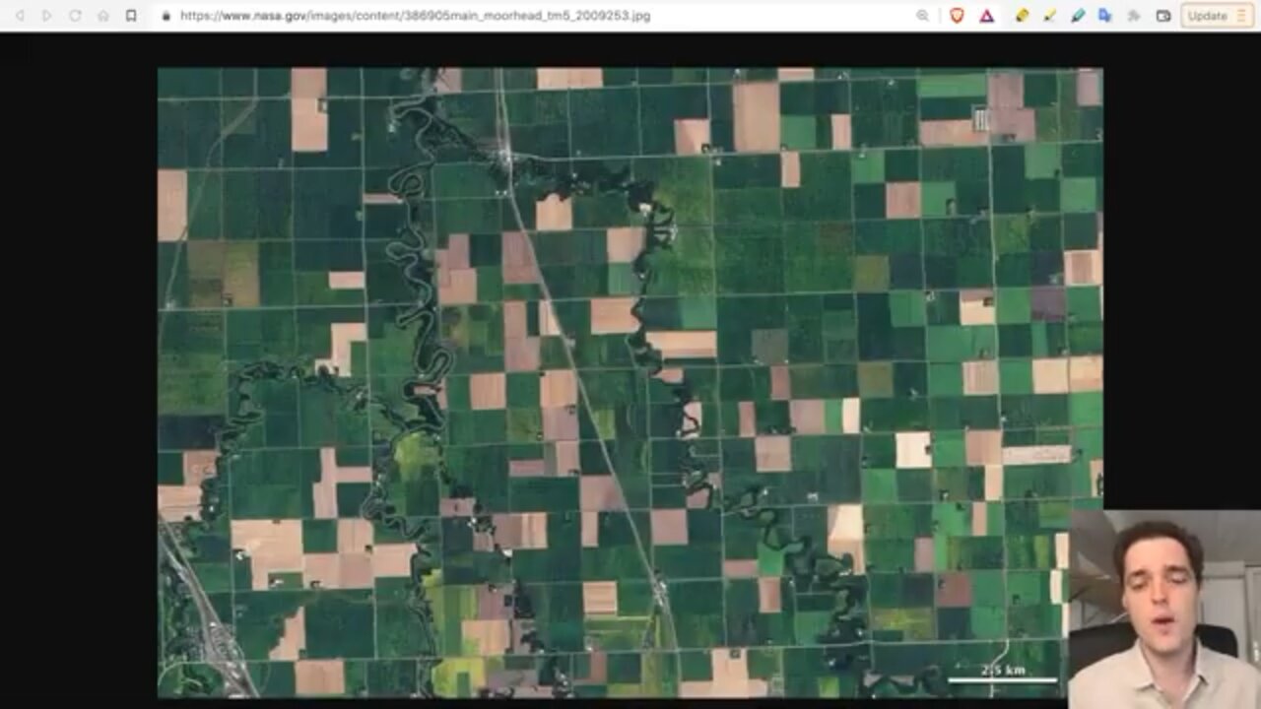Click the teal pen extension icon
Image resolution: width=1261 pixels, height=709 pixels.
pos(1078,16)
